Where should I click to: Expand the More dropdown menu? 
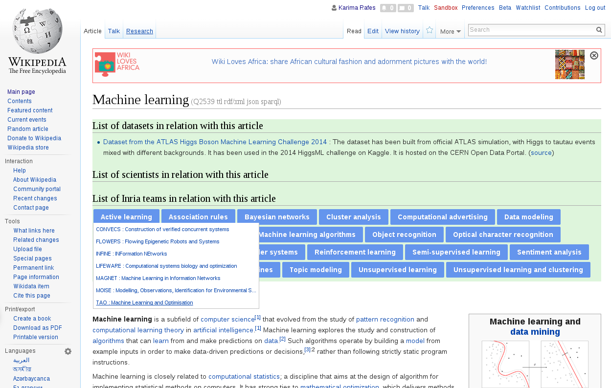450,32
